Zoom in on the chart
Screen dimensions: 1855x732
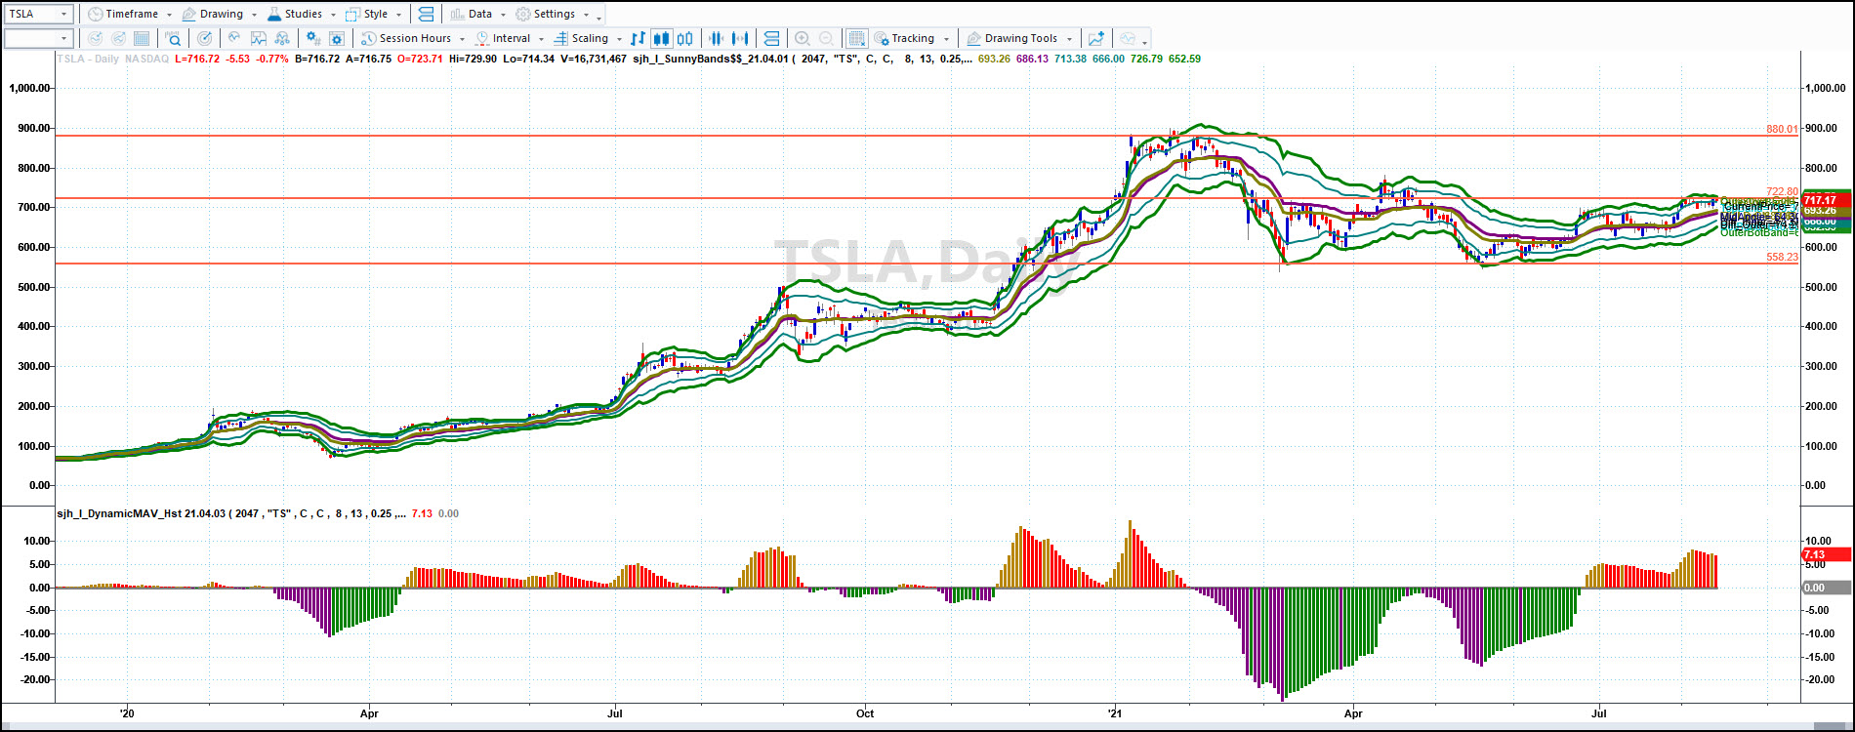pyautogui.click(x=803, y=39)
